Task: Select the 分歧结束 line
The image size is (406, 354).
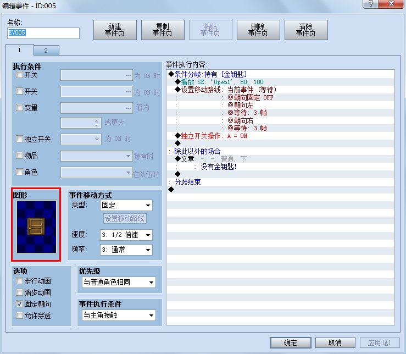Action: point(280,182)
